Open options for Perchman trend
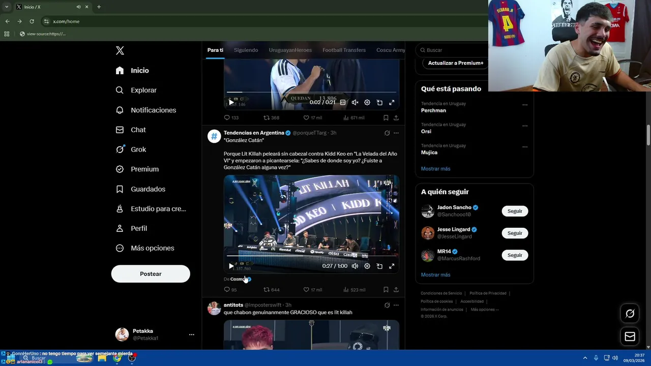The height and width of the screenshot is (366, 651). [x=525, y=105]
